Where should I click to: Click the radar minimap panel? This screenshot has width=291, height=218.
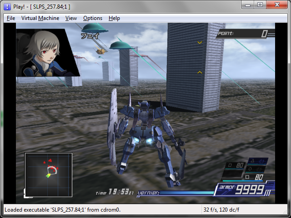point(49,175)
